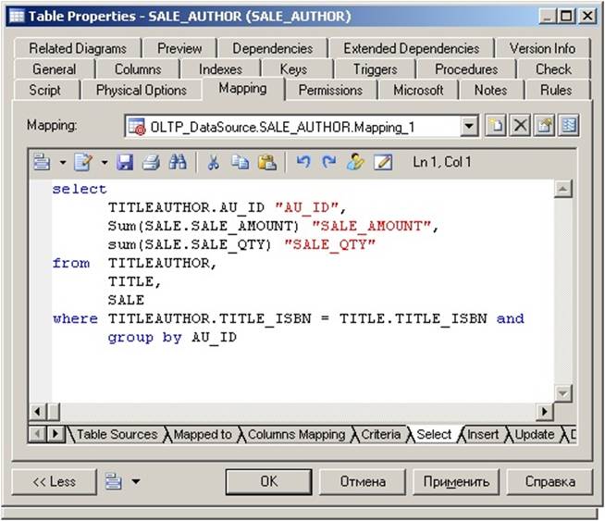Go to the General tab

point(54,69)
